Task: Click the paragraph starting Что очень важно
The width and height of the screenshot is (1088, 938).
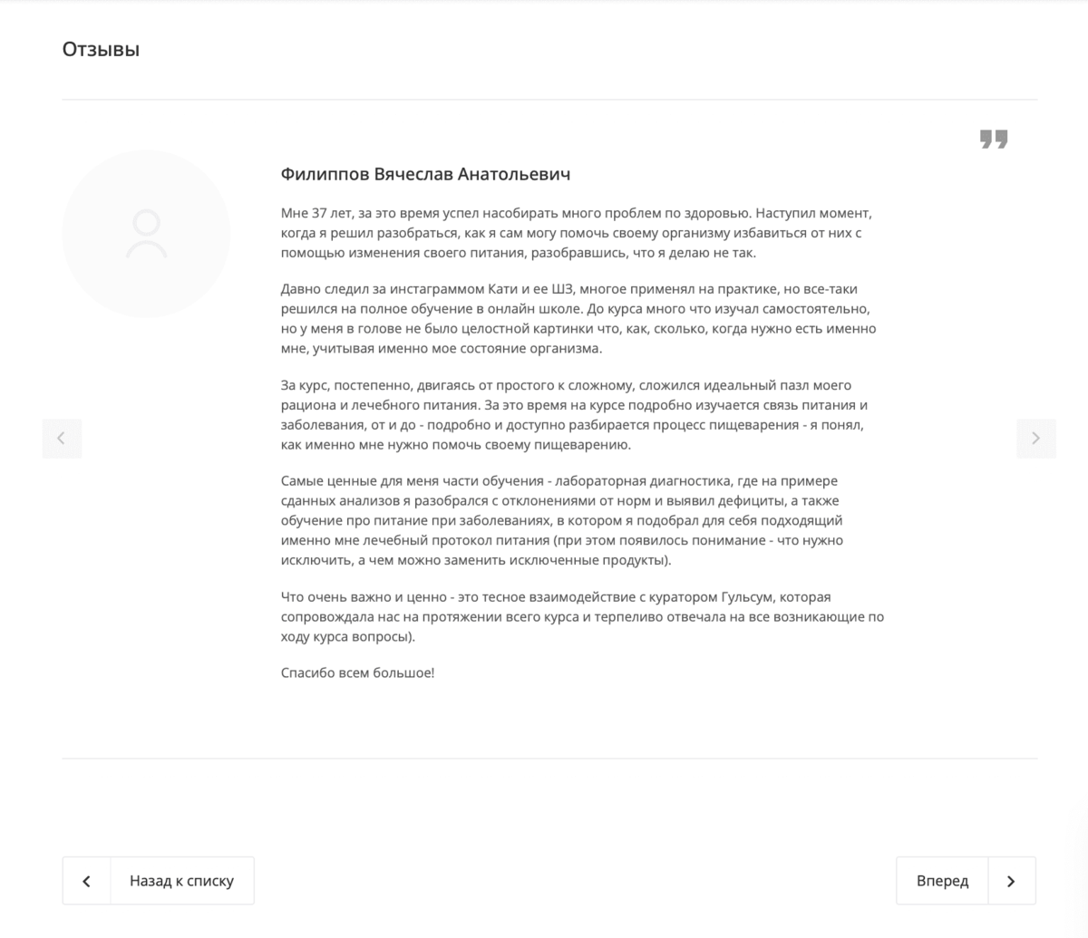Action: pos(582,617)
